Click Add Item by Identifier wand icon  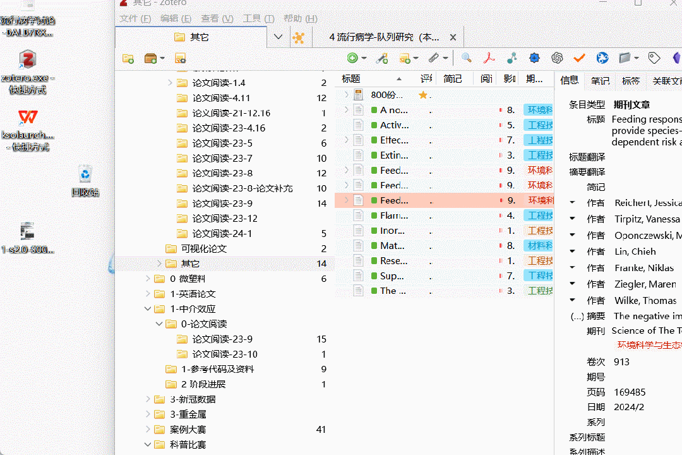tap(382, 58)
